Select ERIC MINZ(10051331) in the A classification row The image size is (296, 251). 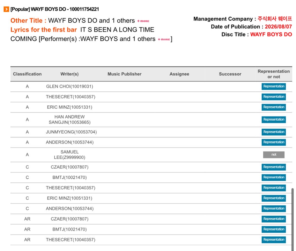[70, 107]
